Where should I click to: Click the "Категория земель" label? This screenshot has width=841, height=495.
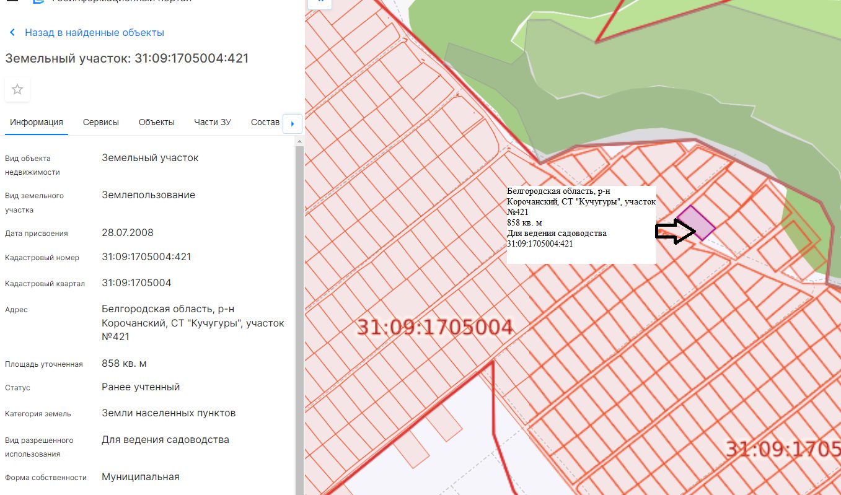(38, 414)
